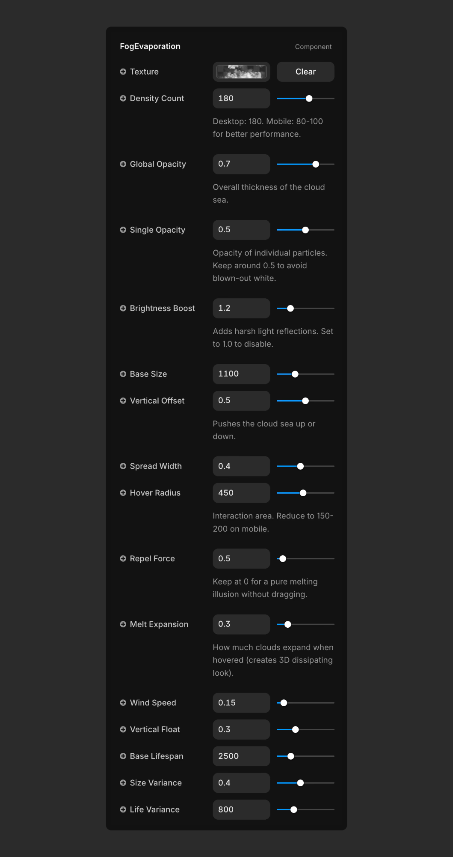
Task: Click the plus icon beside Base Size
Action: (123, 374)
